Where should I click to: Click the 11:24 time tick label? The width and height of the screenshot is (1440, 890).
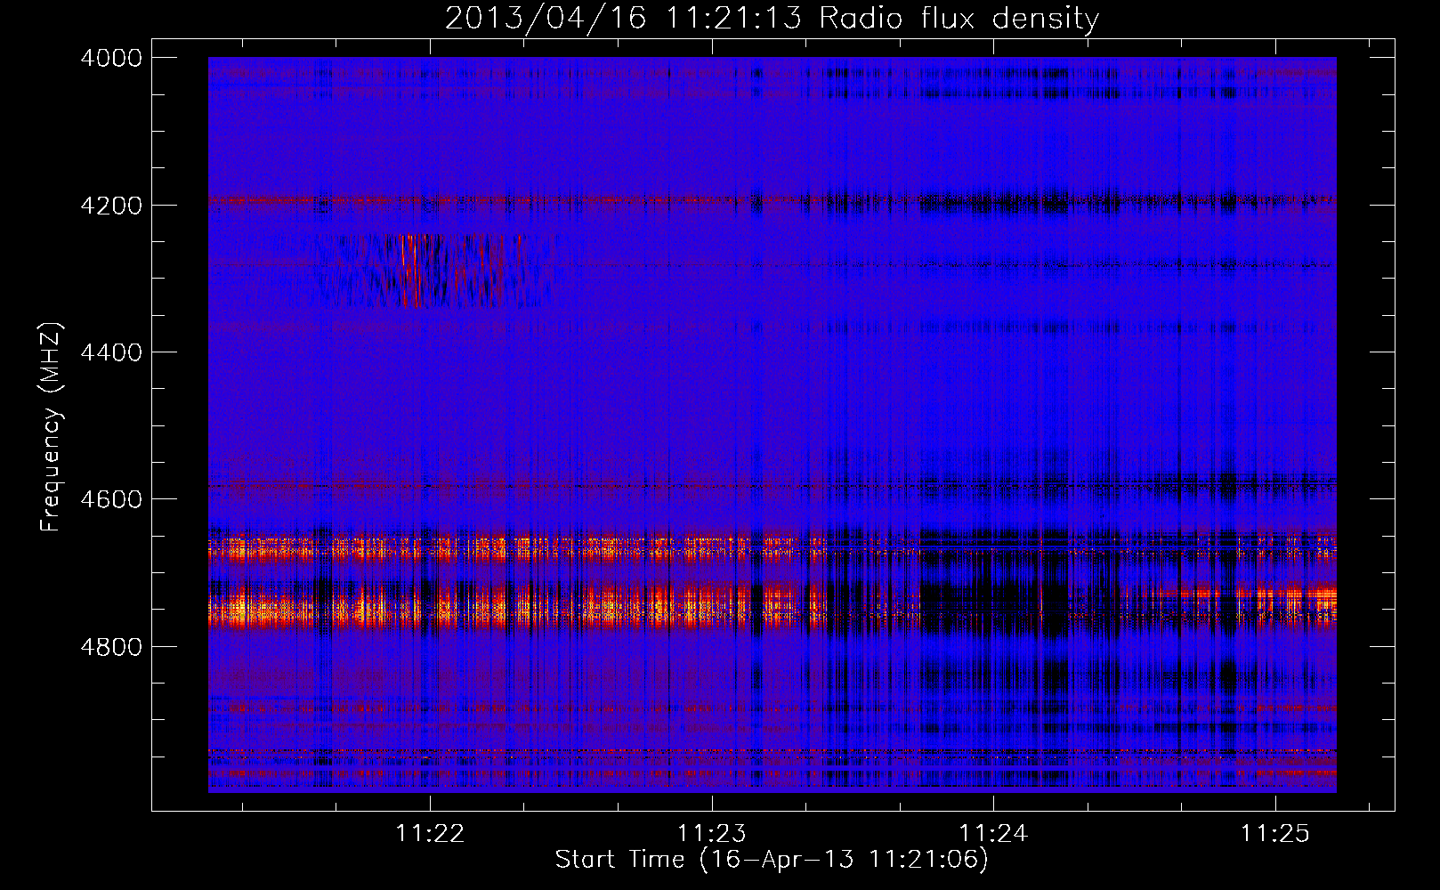(993, 834)
